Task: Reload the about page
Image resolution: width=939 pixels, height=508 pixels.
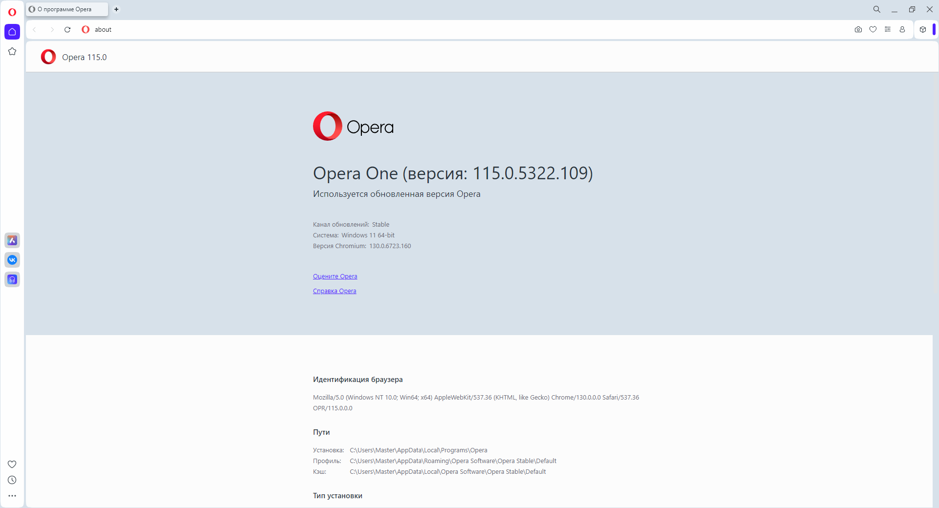Action: [x=67, y=30]
